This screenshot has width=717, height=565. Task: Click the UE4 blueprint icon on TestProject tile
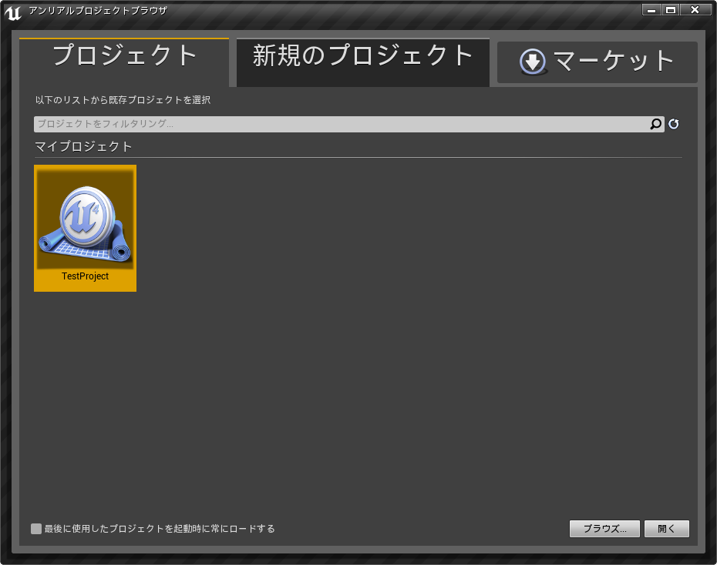[85, 219]
